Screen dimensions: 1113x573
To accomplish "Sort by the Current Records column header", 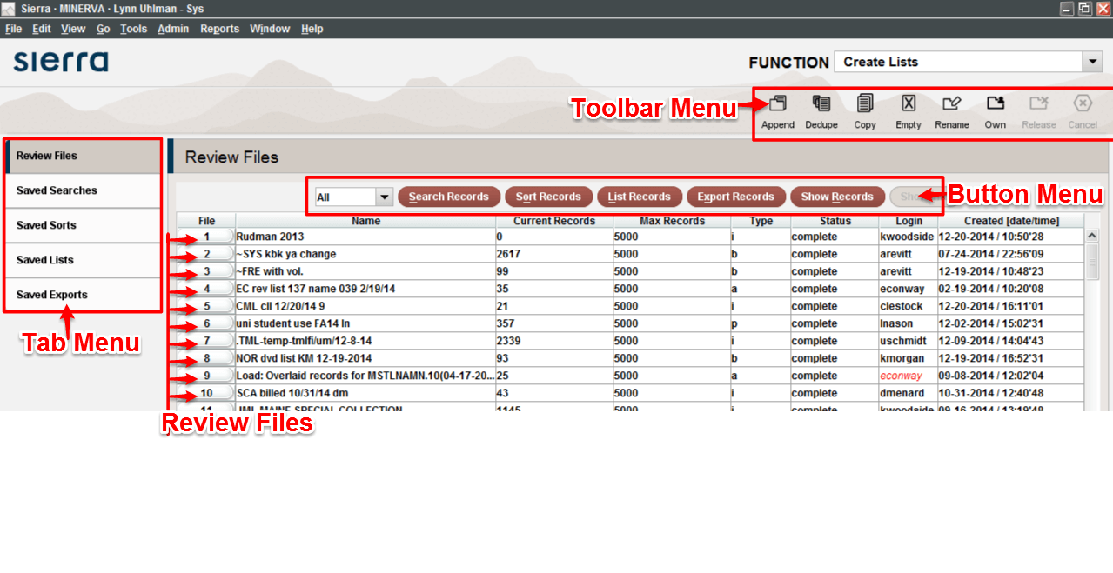I will click(554, 221).
